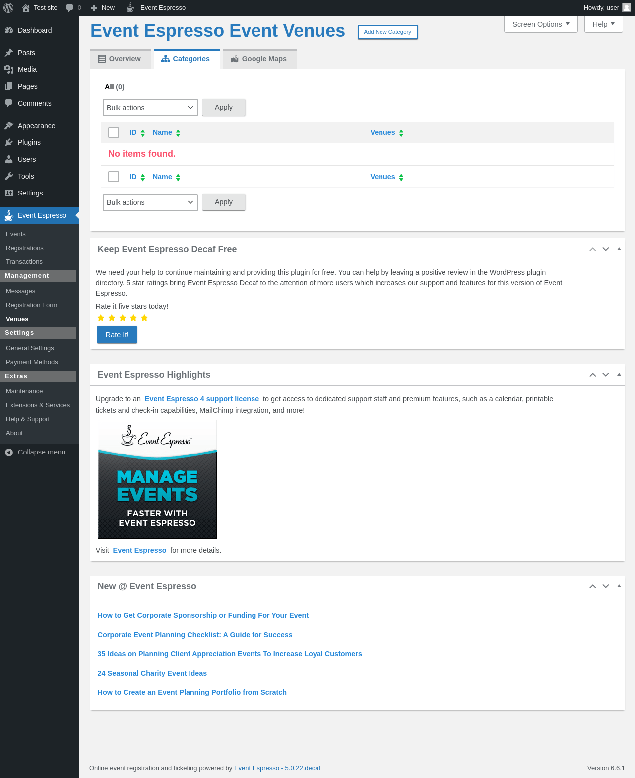Screen dimensions: 635x778
Task: Visit the Event Espresso details link below banner
Action: 140,550
